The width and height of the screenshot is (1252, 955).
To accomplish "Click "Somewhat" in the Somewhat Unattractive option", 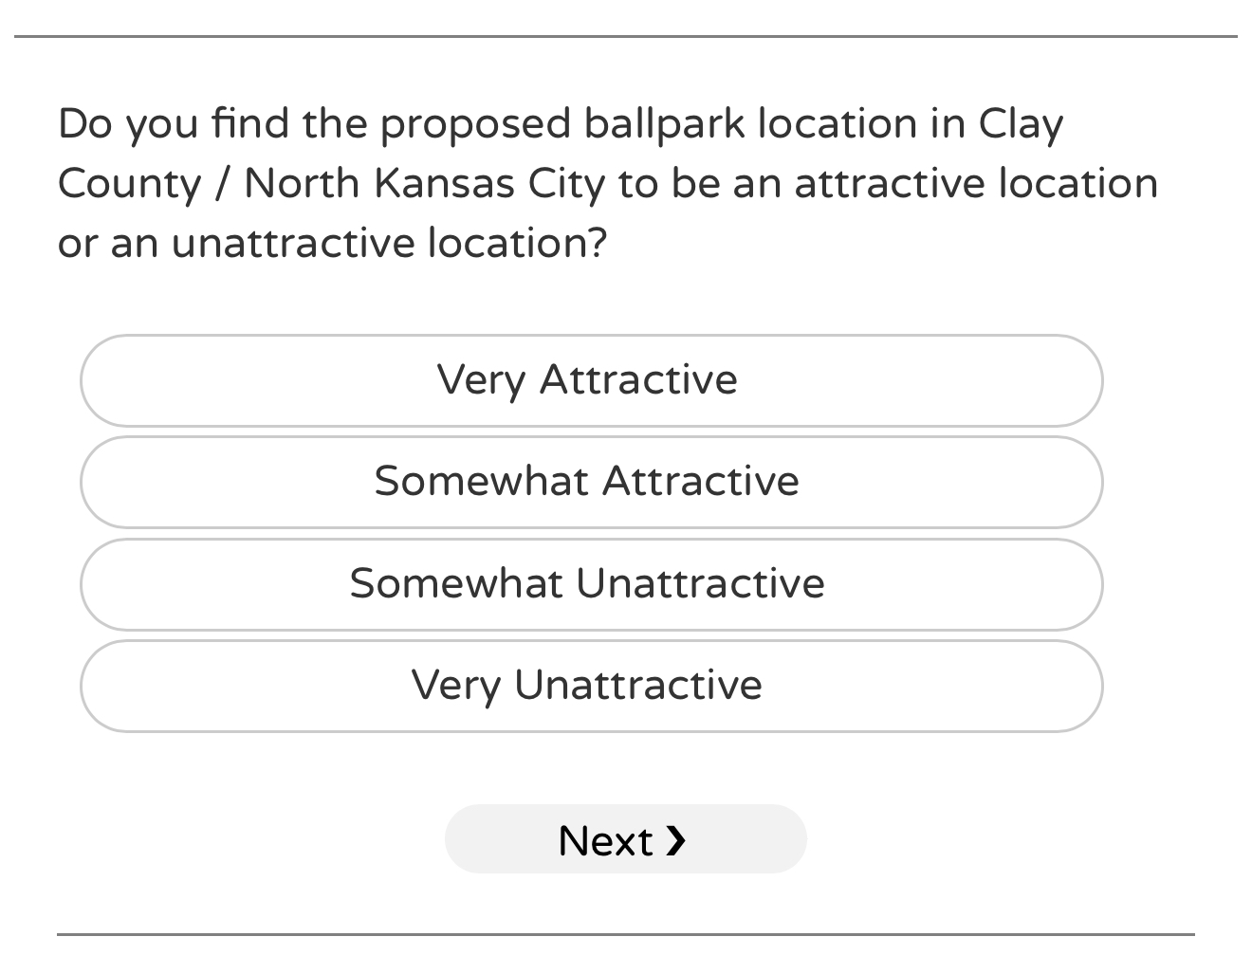I will 455,584.
